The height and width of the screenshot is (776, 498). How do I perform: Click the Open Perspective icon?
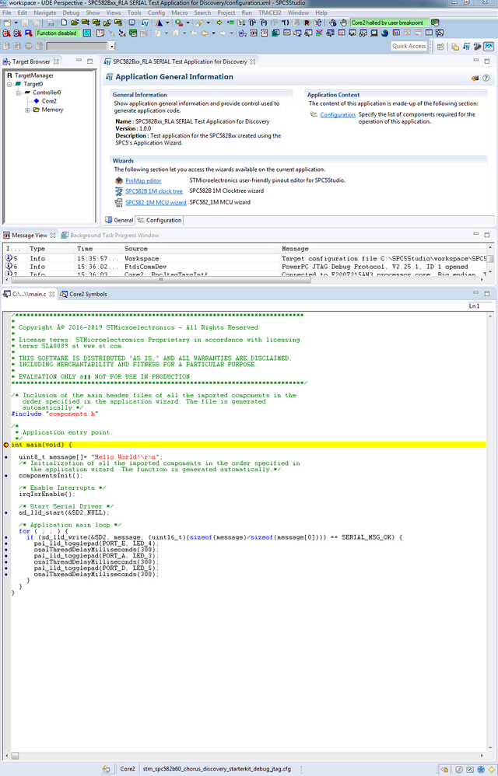click(440, 47)
